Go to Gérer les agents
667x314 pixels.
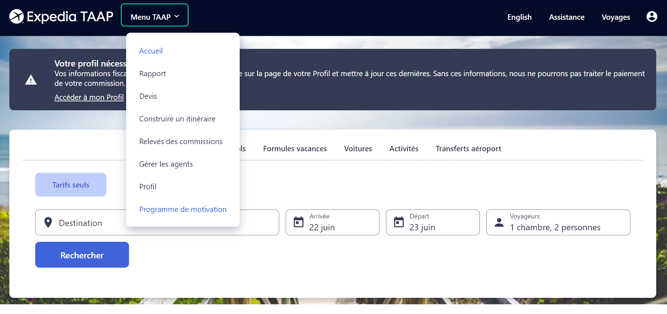click(166, 164)
